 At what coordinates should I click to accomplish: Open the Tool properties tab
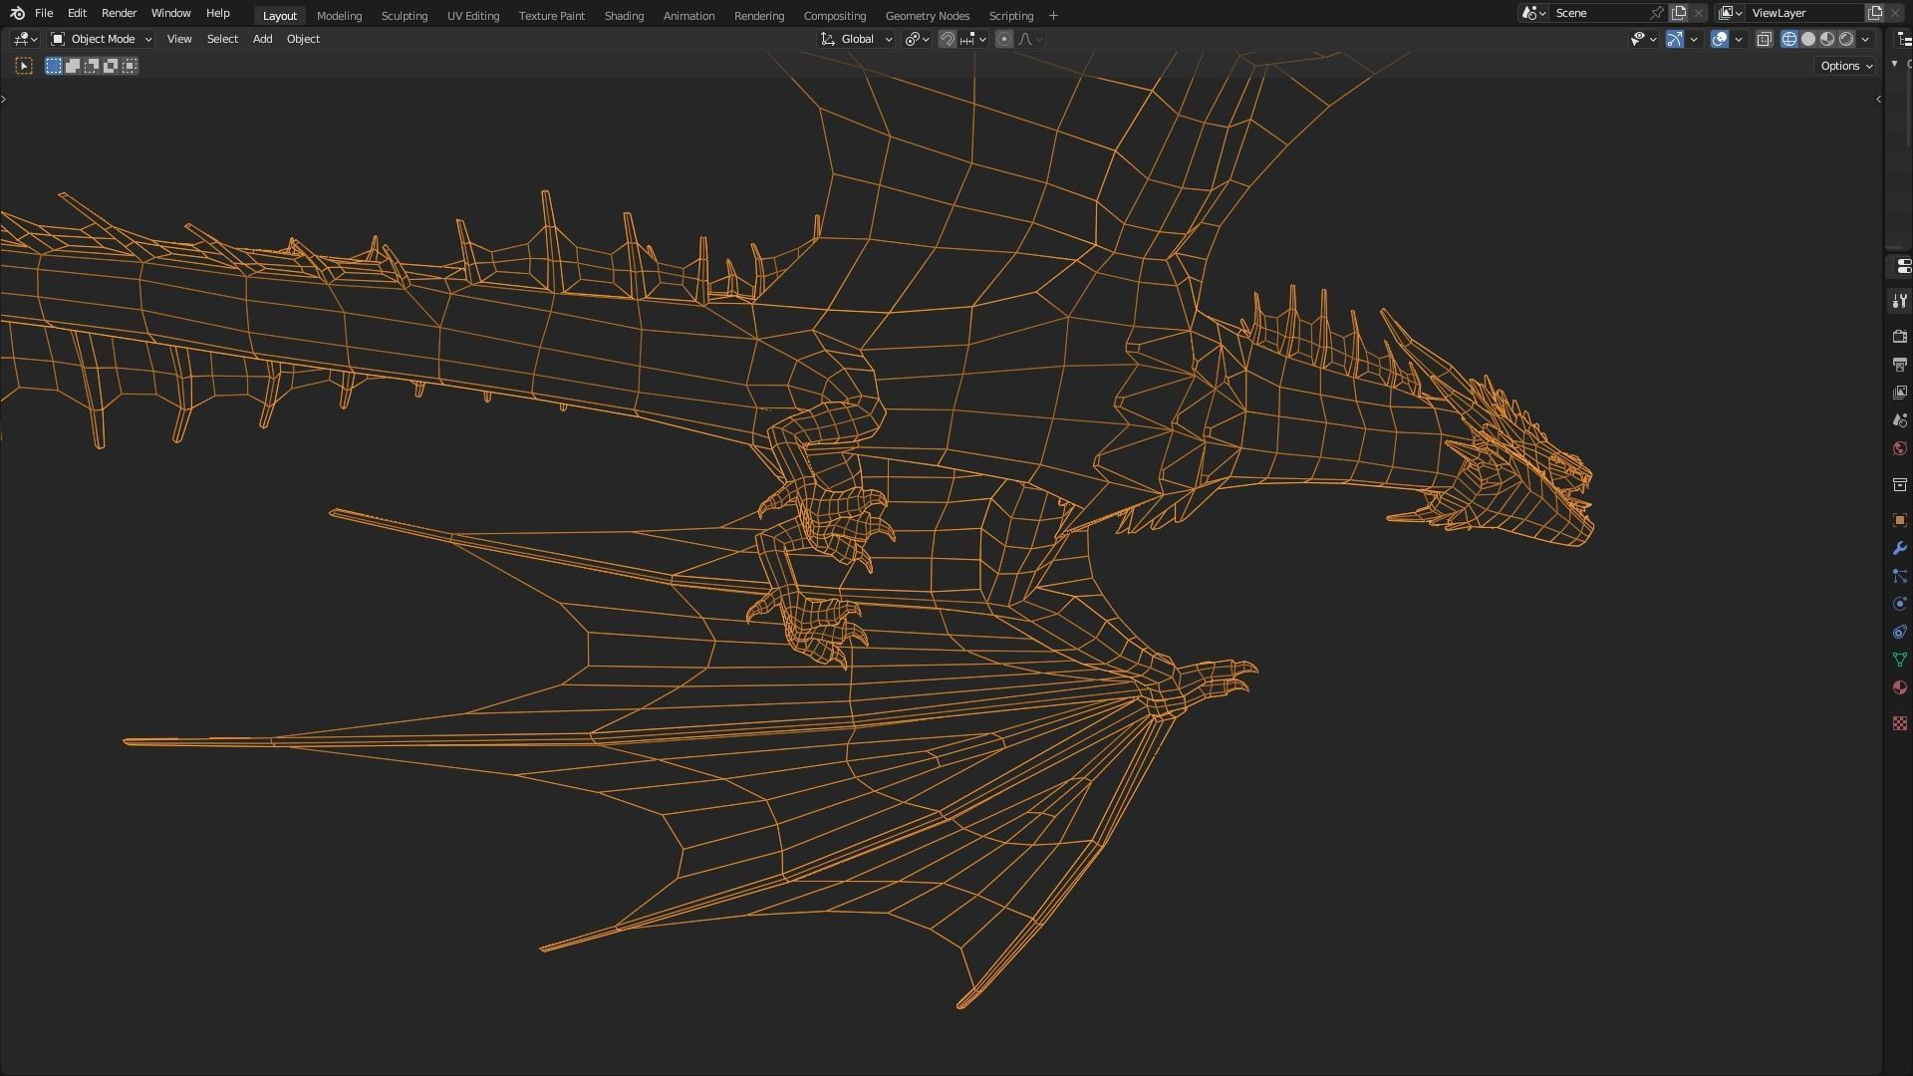coord(1900,301)
